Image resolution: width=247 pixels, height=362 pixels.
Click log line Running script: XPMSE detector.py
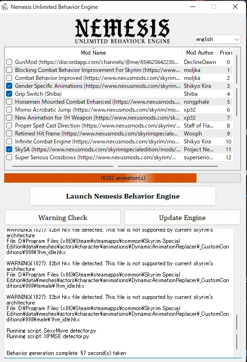(48, 336)
